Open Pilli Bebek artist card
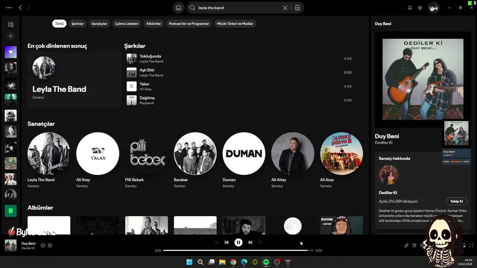 tap(146, 160)
